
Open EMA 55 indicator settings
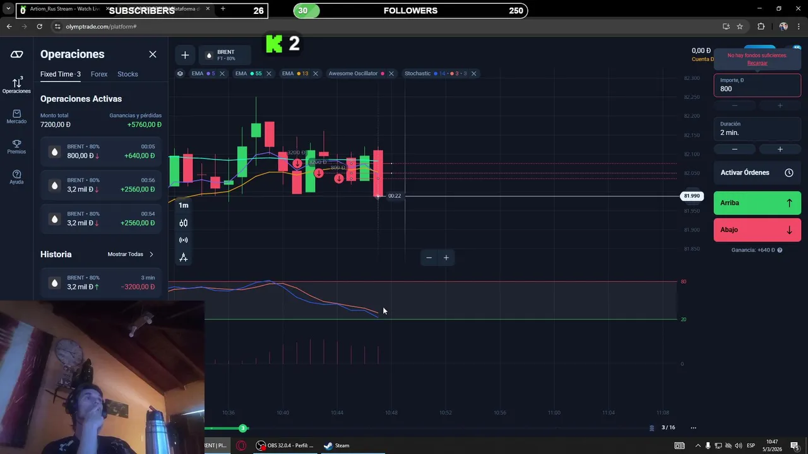click(248, 74)
